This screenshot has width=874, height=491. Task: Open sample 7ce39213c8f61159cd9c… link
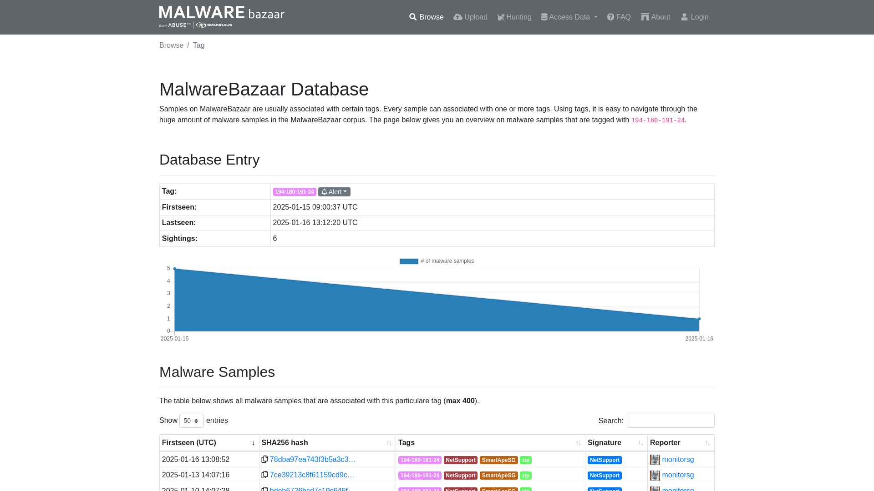click(x=312, y=475)
